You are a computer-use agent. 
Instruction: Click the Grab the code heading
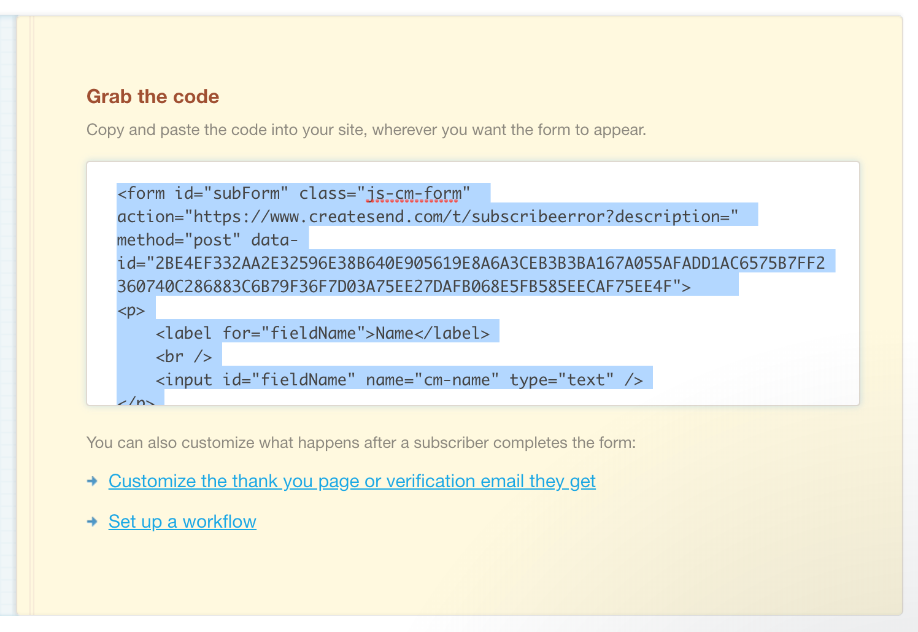point(153,96)
